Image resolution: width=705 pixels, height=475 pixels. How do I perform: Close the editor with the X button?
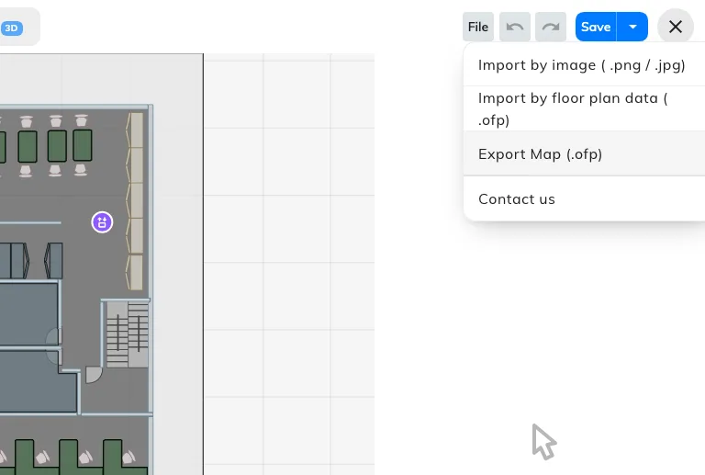(x=676, y=27)
